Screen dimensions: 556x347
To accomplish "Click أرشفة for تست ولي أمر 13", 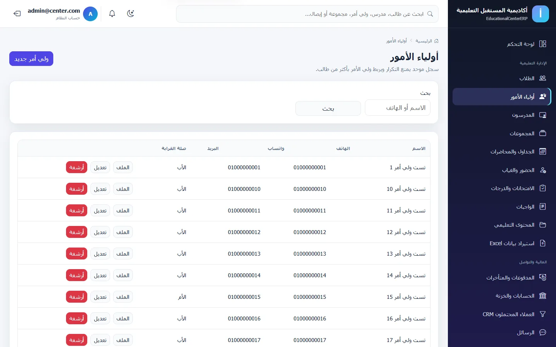I will pos(77,254).
